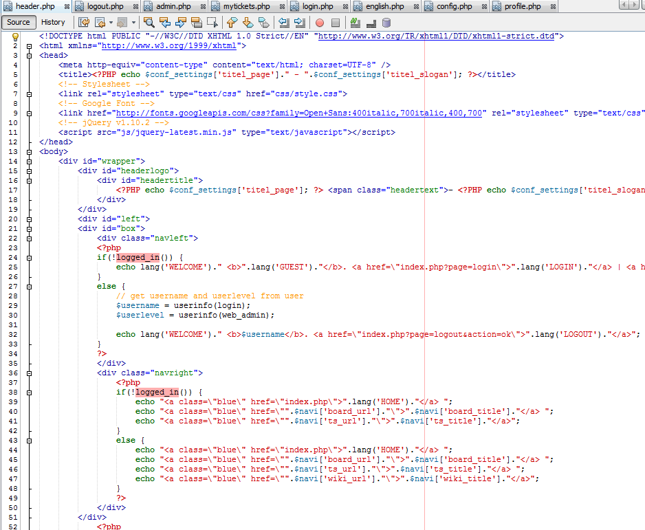This screenshot has height=530, width=645.
Task: Click the w3.org/1999/xhtml link on line 2
Action: 168,45
